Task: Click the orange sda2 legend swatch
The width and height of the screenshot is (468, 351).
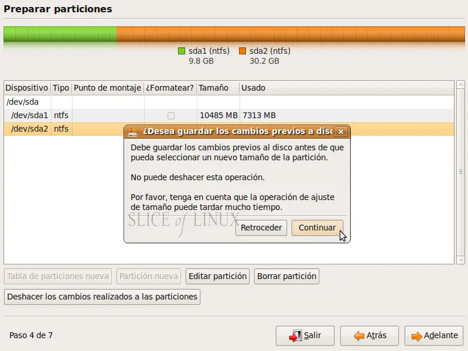Action: pyautogui.click(x=242, y=51)
